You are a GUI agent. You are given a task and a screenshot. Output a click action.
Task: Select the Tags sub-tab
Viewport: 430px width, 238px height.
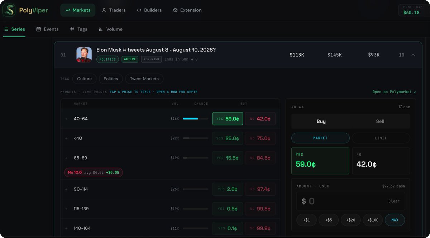tap(78, 29)
